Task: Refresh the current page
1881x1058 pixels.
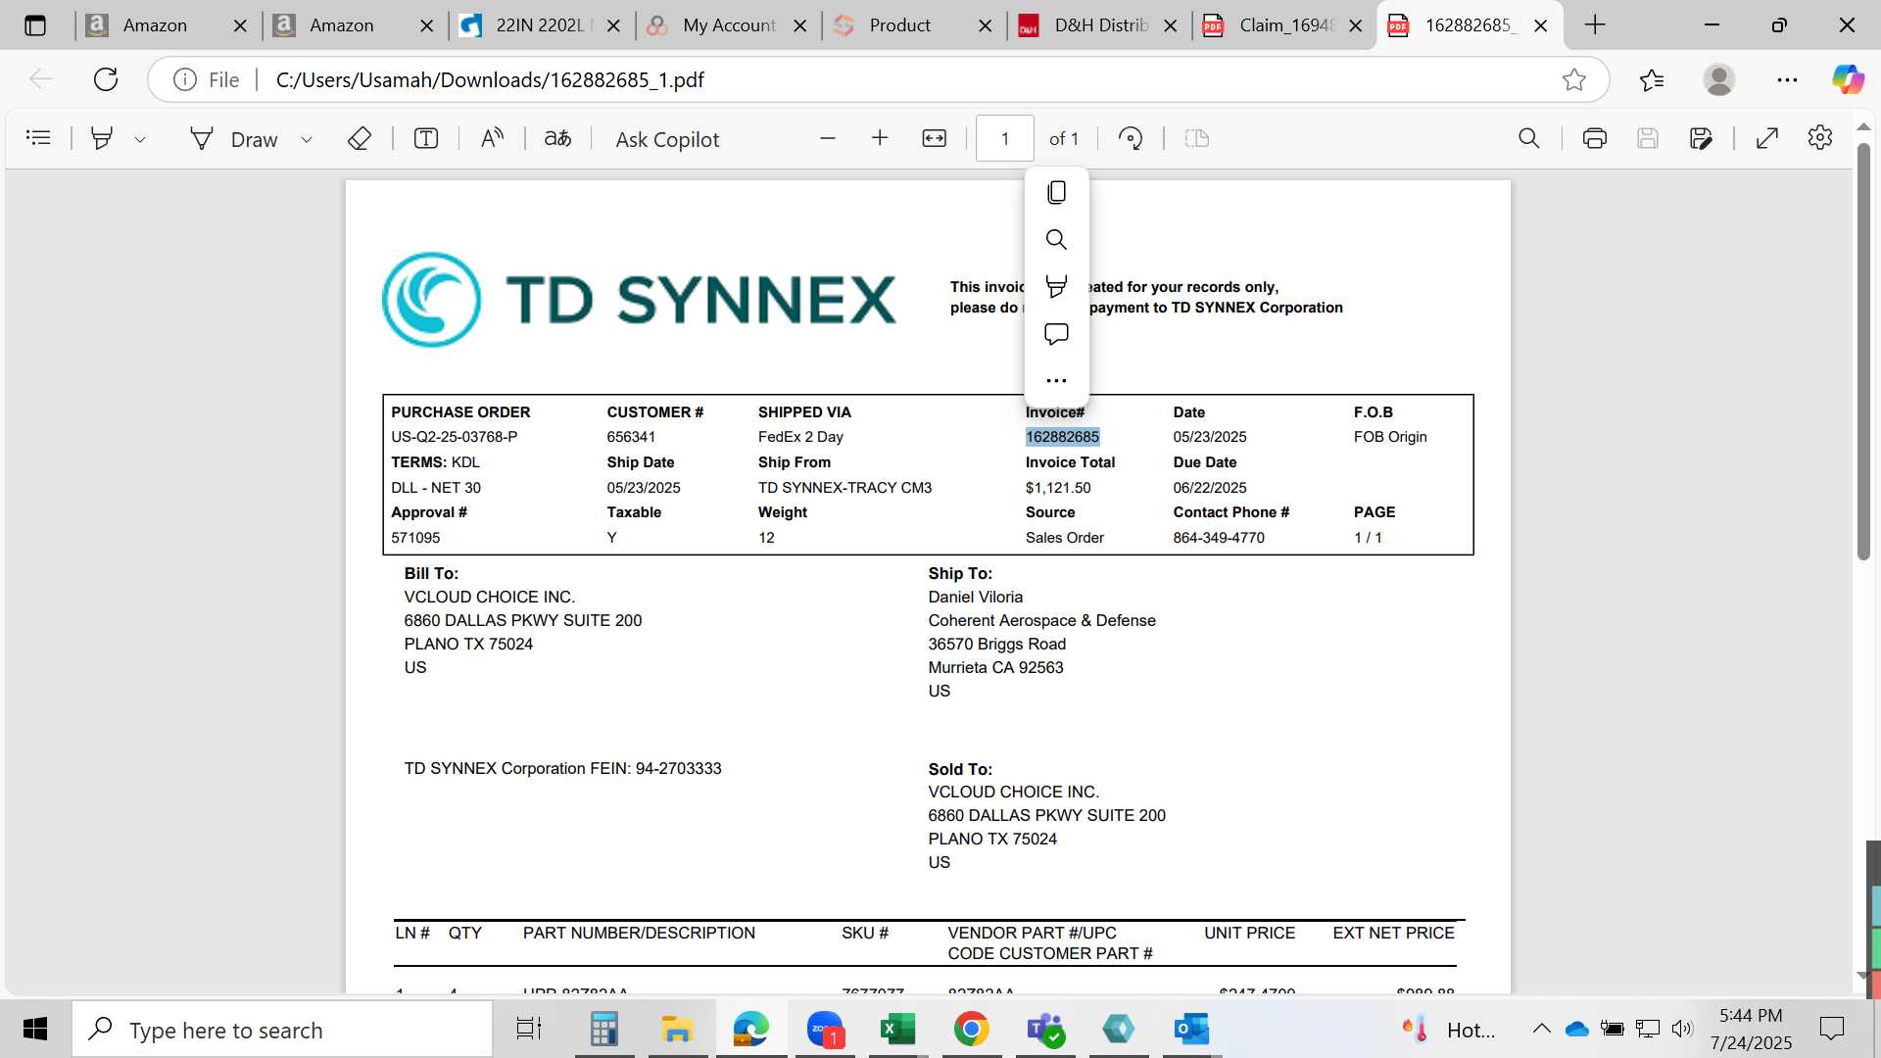Action: tap(106, 79)
